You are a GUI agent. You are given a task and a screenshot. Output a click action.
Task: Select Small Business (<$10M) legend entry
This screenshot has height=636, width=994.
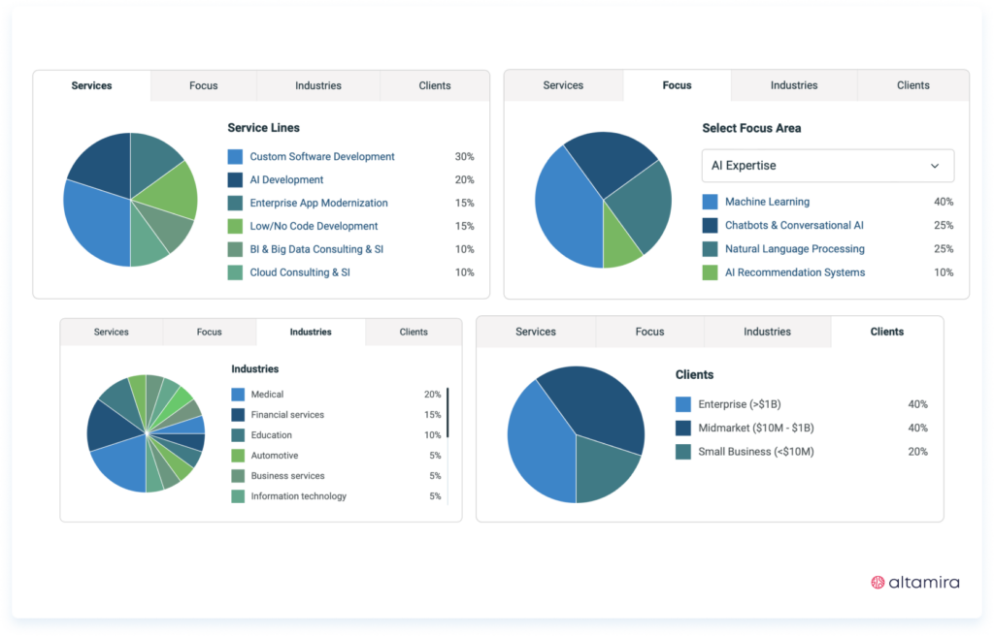(755, 451)
